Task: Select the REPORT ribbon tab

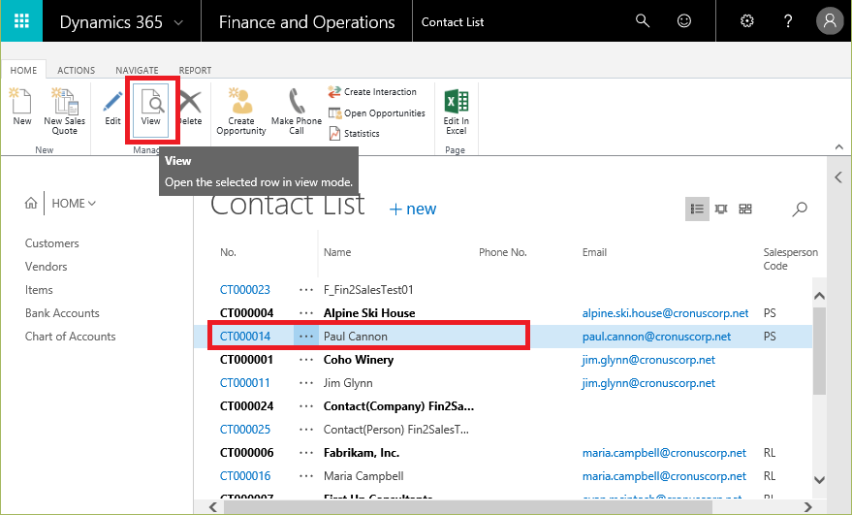Action: pos(195,70)
